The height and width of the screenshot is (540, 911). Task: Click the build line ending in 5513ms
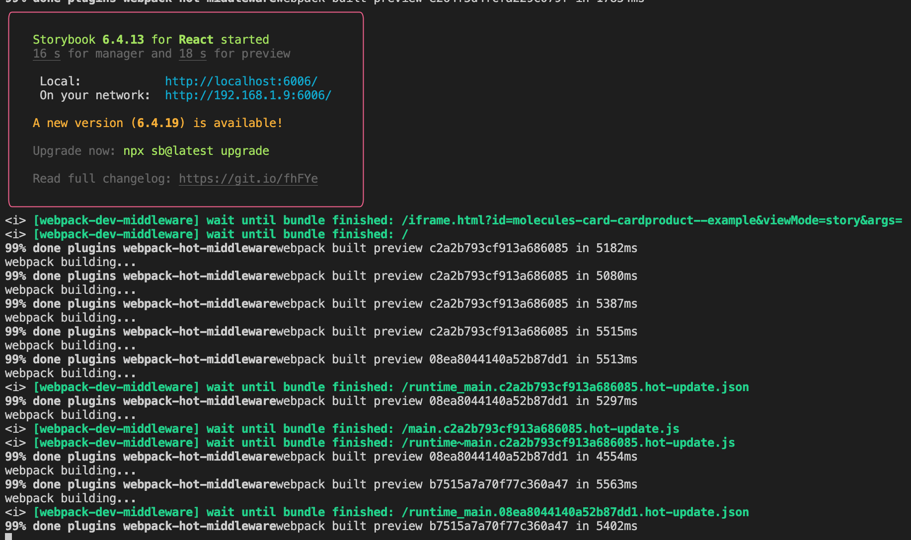[321, 359]
